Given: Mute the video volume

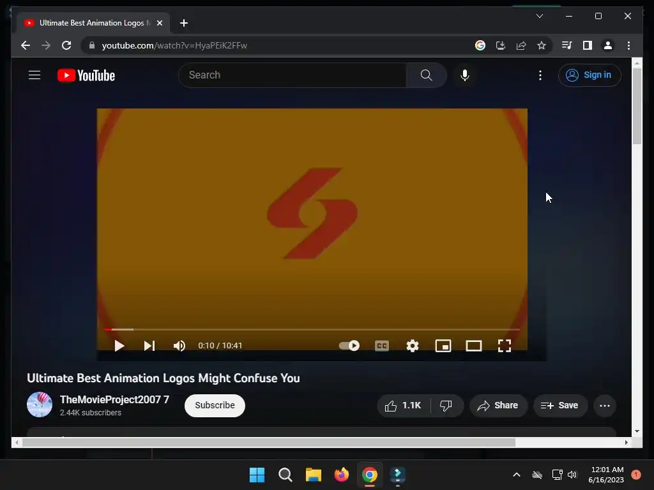Looking at the screenshot, I should [179, 346].
